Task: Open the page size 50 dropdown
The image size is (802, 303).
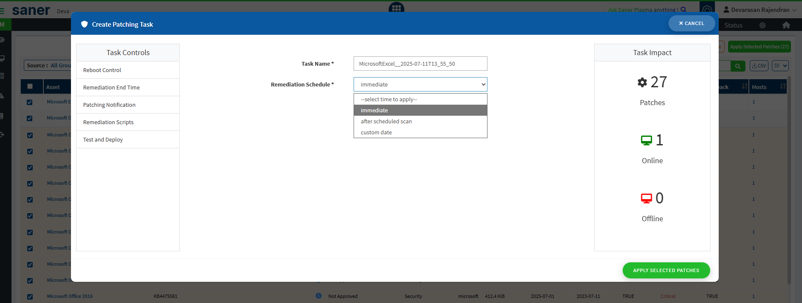Action: pyautogui.click(x=780, y=66)
